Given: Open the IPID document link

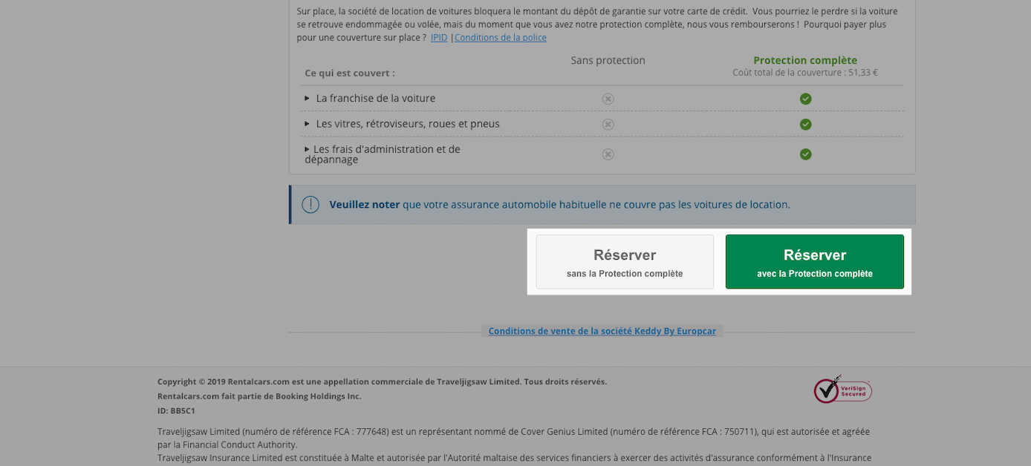Looking at the screenshot, I should pyautogui.click(x=439, y=37).
